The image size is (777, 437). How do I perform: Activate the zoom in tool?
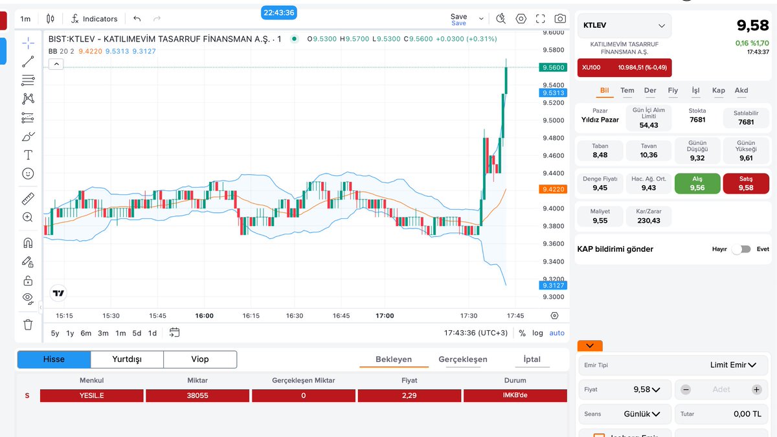[x=28, y=218]
